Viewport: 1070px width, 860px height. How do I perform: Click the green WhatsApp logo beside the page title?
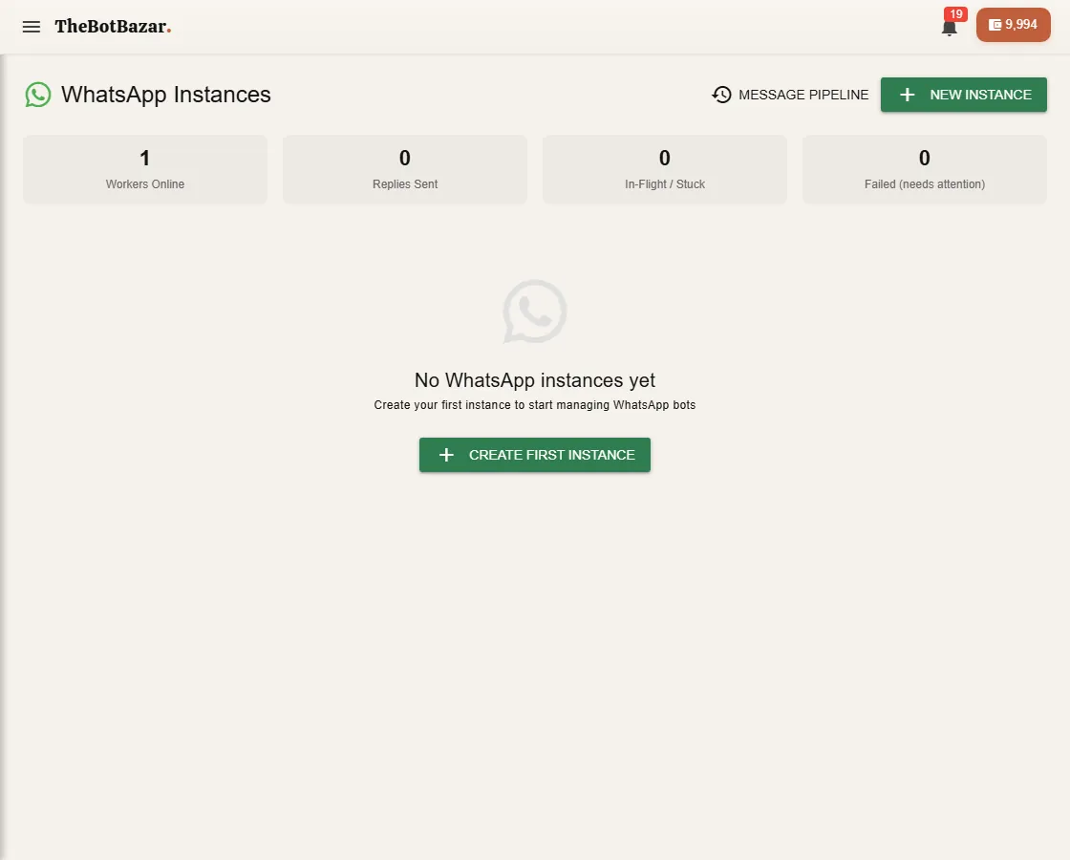click(x=38, y=95)
